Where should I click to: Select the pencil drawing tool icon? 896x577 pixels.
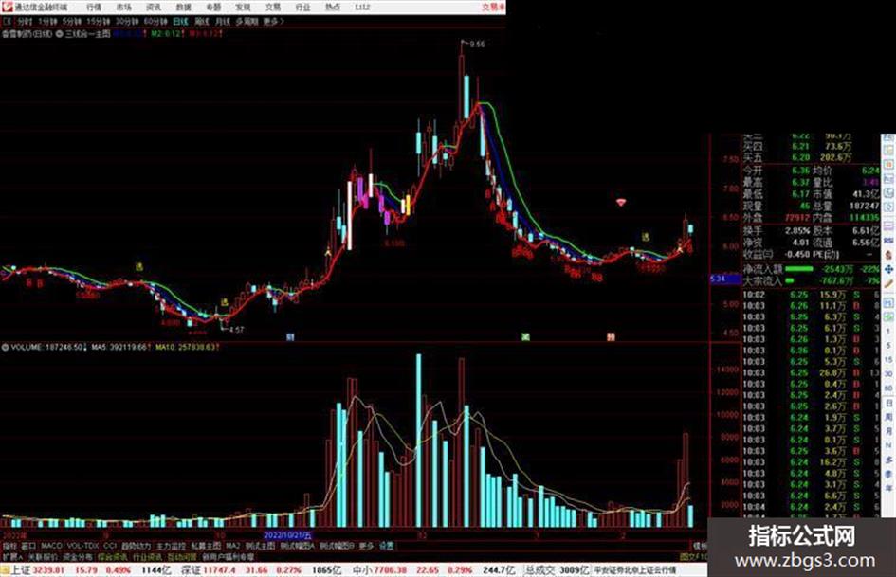(x=888, y=283)
